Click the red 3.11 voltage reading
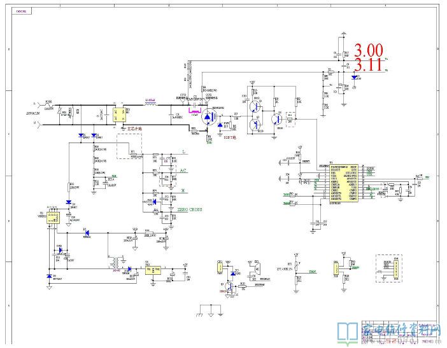This screenshot has width=447, height=348. click(x=368, y=65)
